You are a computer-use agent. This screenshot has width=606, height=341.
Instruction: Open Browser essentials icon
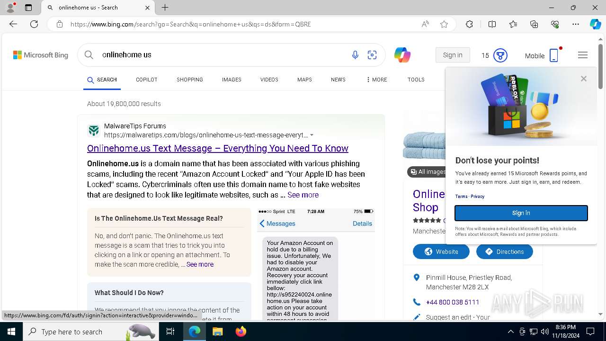tap(555, 24)
